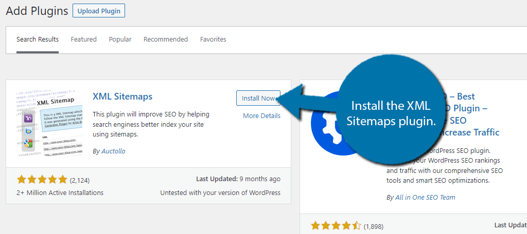
Task: Open More Details for XML Sitemaps
Action: [261, 115]
